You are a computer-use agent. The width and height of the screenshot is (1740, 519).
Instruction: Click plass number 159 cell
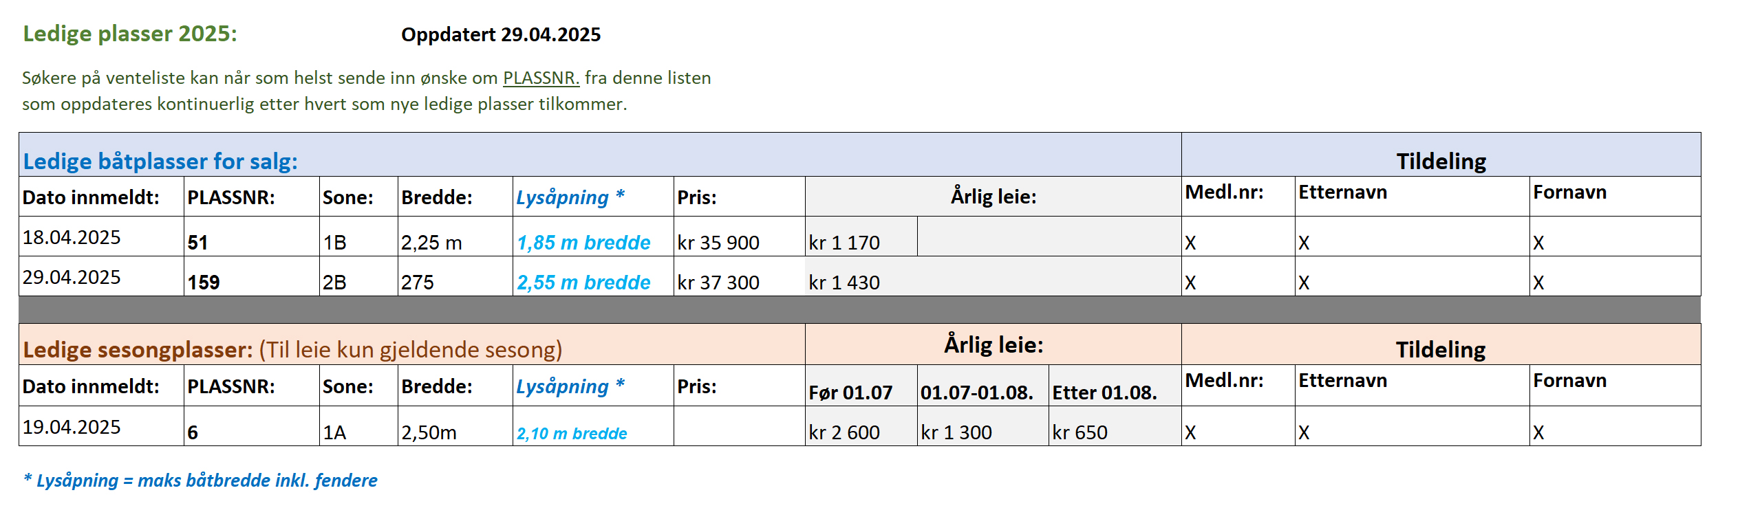252,276
